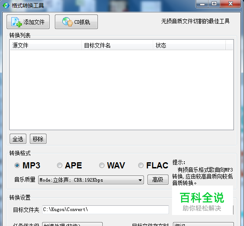Open the 目标文件存在时 dropdown
This screenshot has height=226, width=244.
coord(203,224)
